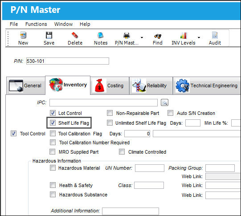The width and height of the screenshot is (241, 216).
Task: Click the UN Number input field
Action: tap(150, 168)
